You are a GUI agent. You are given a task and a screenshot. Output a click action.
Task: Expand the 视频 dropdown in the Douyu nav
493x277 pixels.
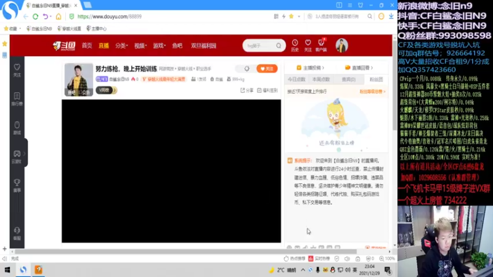click(x=141, y=46)
